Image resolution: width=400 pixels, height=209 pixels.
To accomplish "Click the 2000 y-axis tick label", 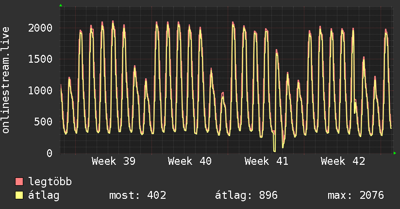I will [40, 28].
